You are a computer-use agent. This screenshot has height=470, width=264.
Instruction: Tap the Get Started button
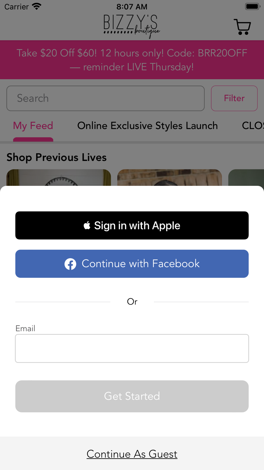coord(132,396)
